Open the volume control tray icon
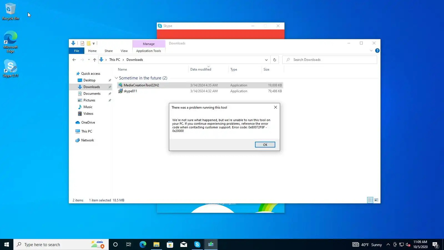The width and height of the screenshot is (444, 250). [408, 244]
